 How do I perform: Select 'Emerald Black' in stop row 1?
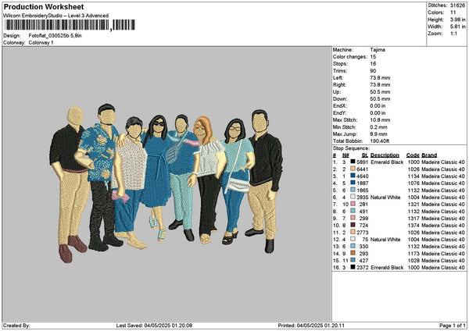pos(387,162)
